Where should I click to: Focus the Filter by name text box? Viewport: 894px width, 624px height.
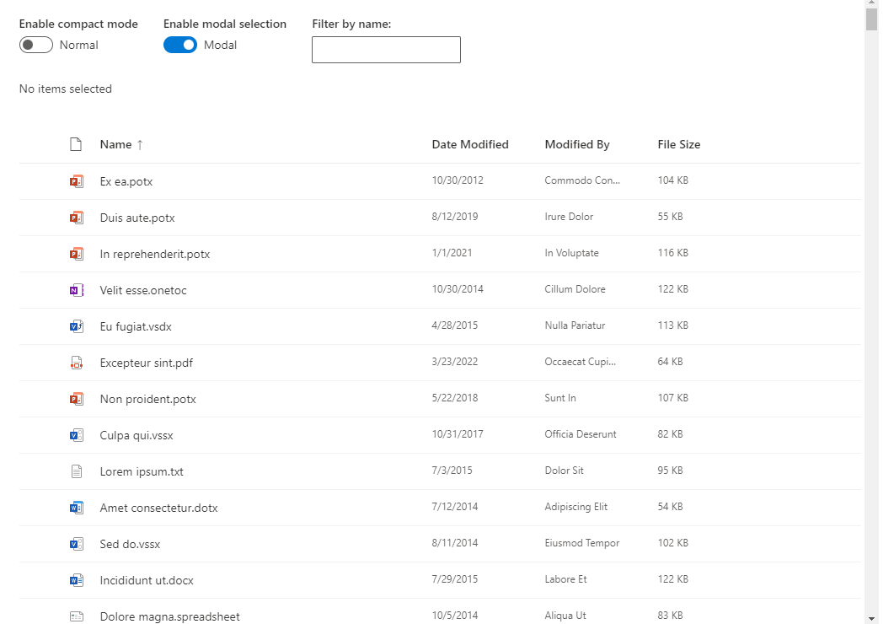(386, 50)
